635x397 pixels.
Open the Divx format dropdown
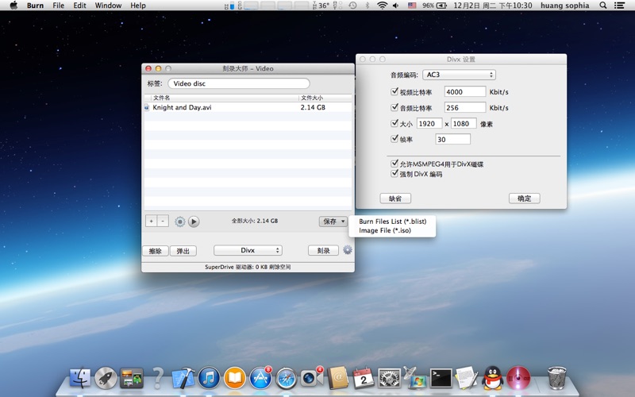pyautogui.click(x=248, y=250)
